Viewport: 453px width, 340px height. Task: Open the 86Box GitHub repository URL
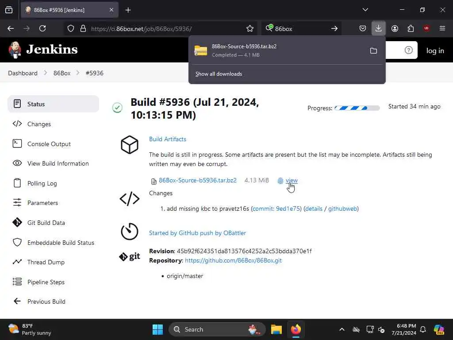coord(233,260)
